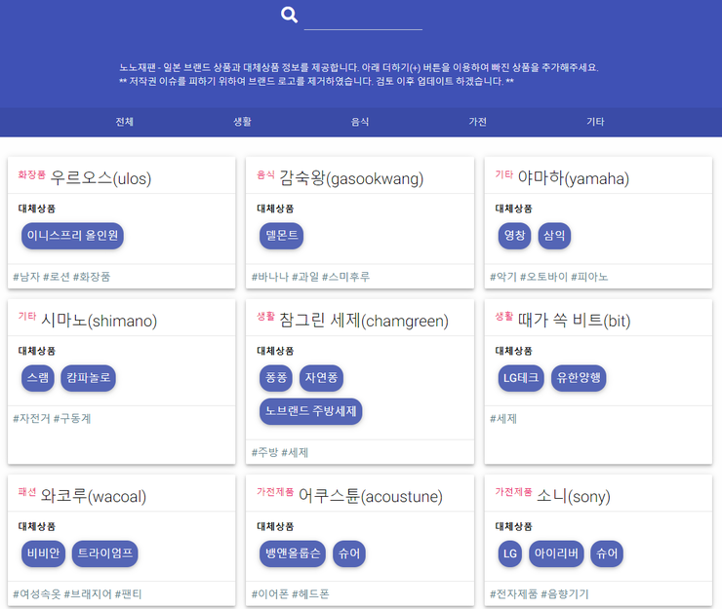This screenshot has height=609, width=722.
Task: Click the 비비안 chip
Action: (x=43, y=553)
